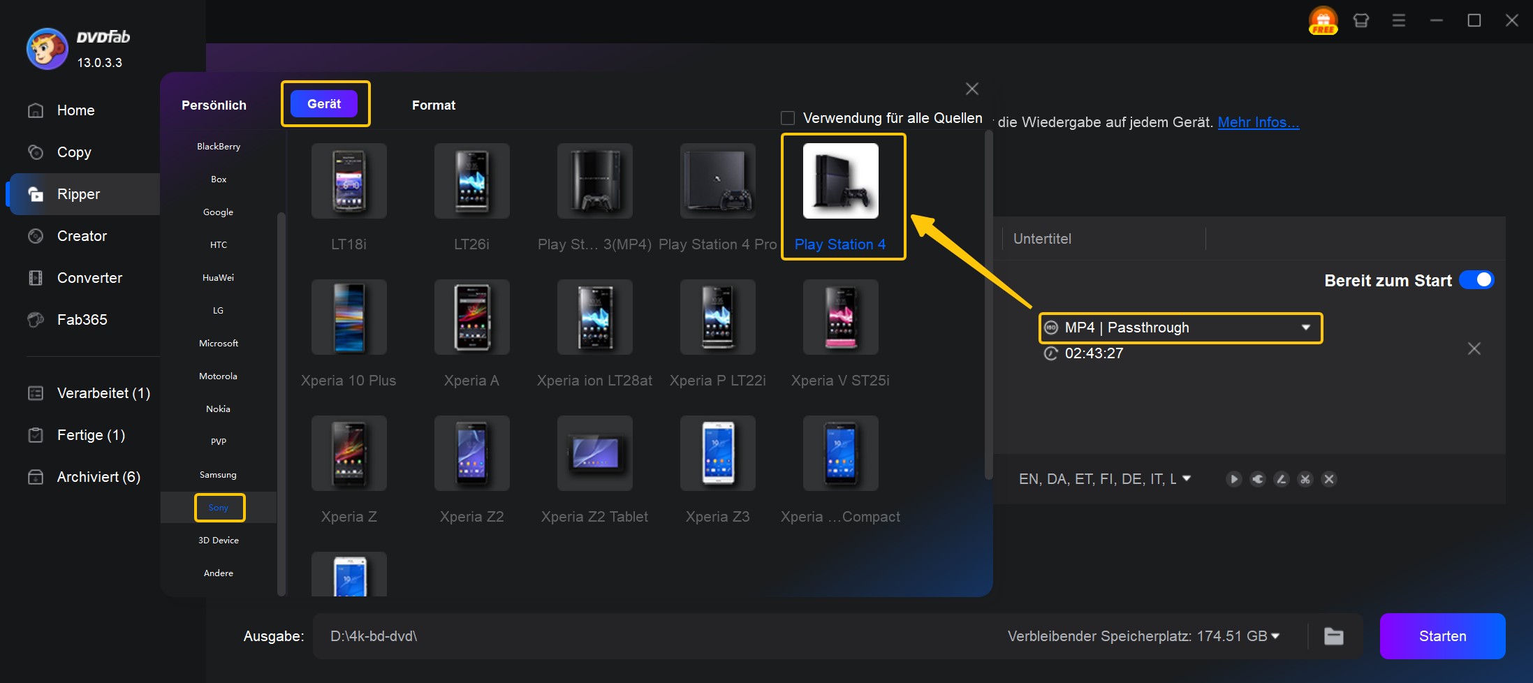Select Samsung device brand
Image resolution: width=1533 pixels, height=683 pixels.
click(x=219, y=475)
